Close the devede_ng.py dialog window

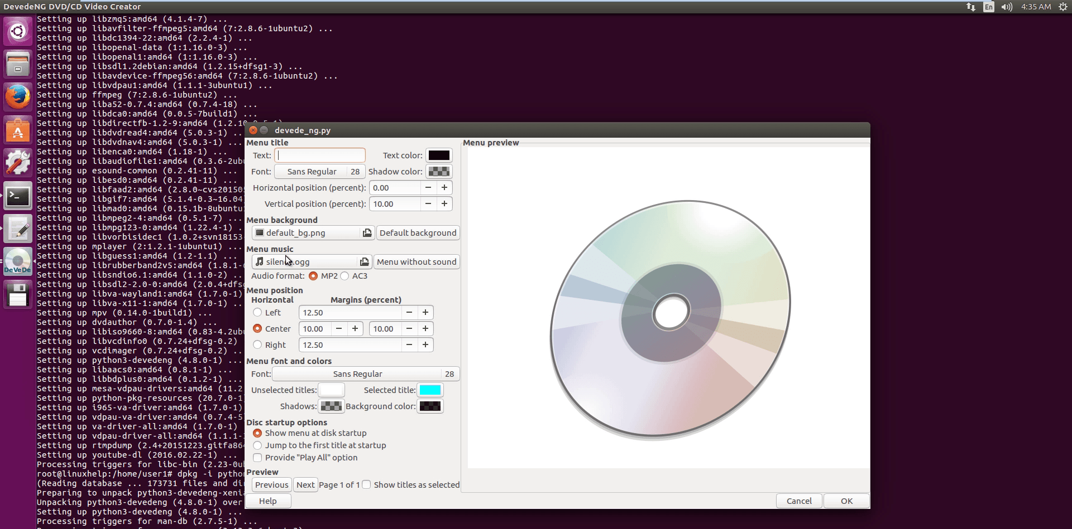click(253, 130)
